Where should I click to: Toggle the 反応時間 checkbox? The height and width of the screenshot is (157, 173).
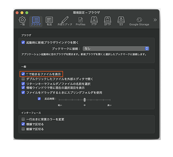[39, 99]
